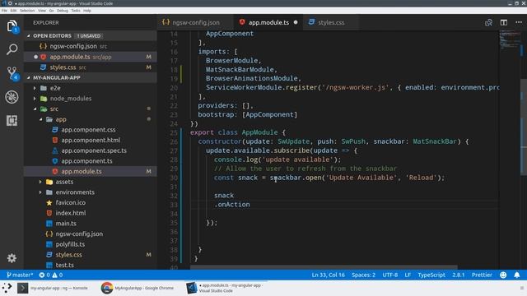Click the master branch indicator in status bar
527x296 pixels.
tap(20, 275)
